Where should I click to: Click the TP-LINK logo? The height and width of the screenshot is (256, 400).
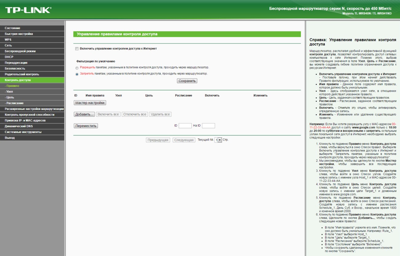click(x=28, y=10)
